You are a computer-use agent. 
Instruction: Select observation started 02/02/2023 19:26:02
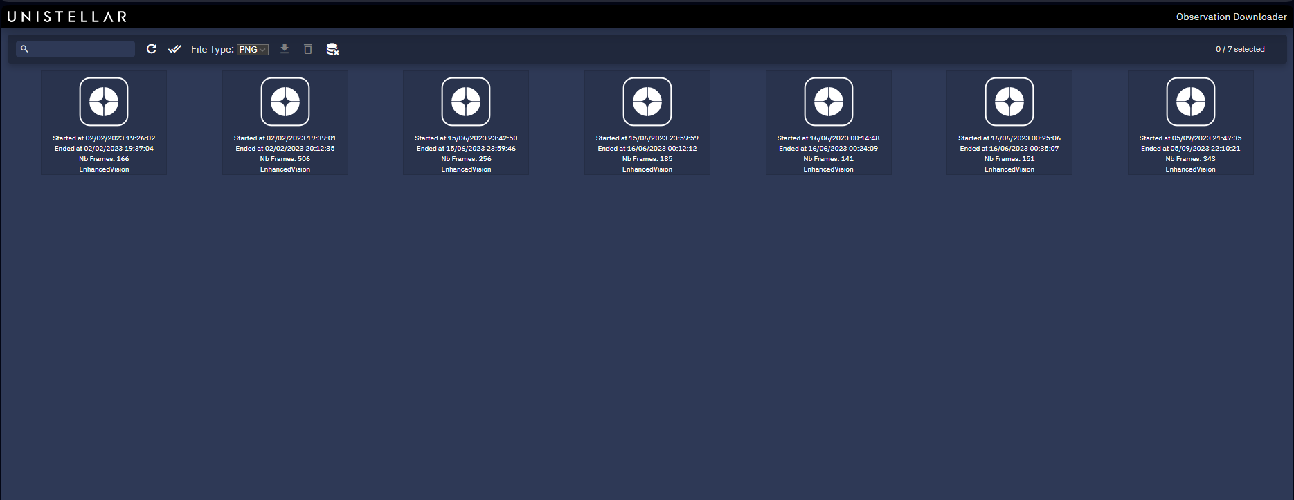tap(104, 122)
